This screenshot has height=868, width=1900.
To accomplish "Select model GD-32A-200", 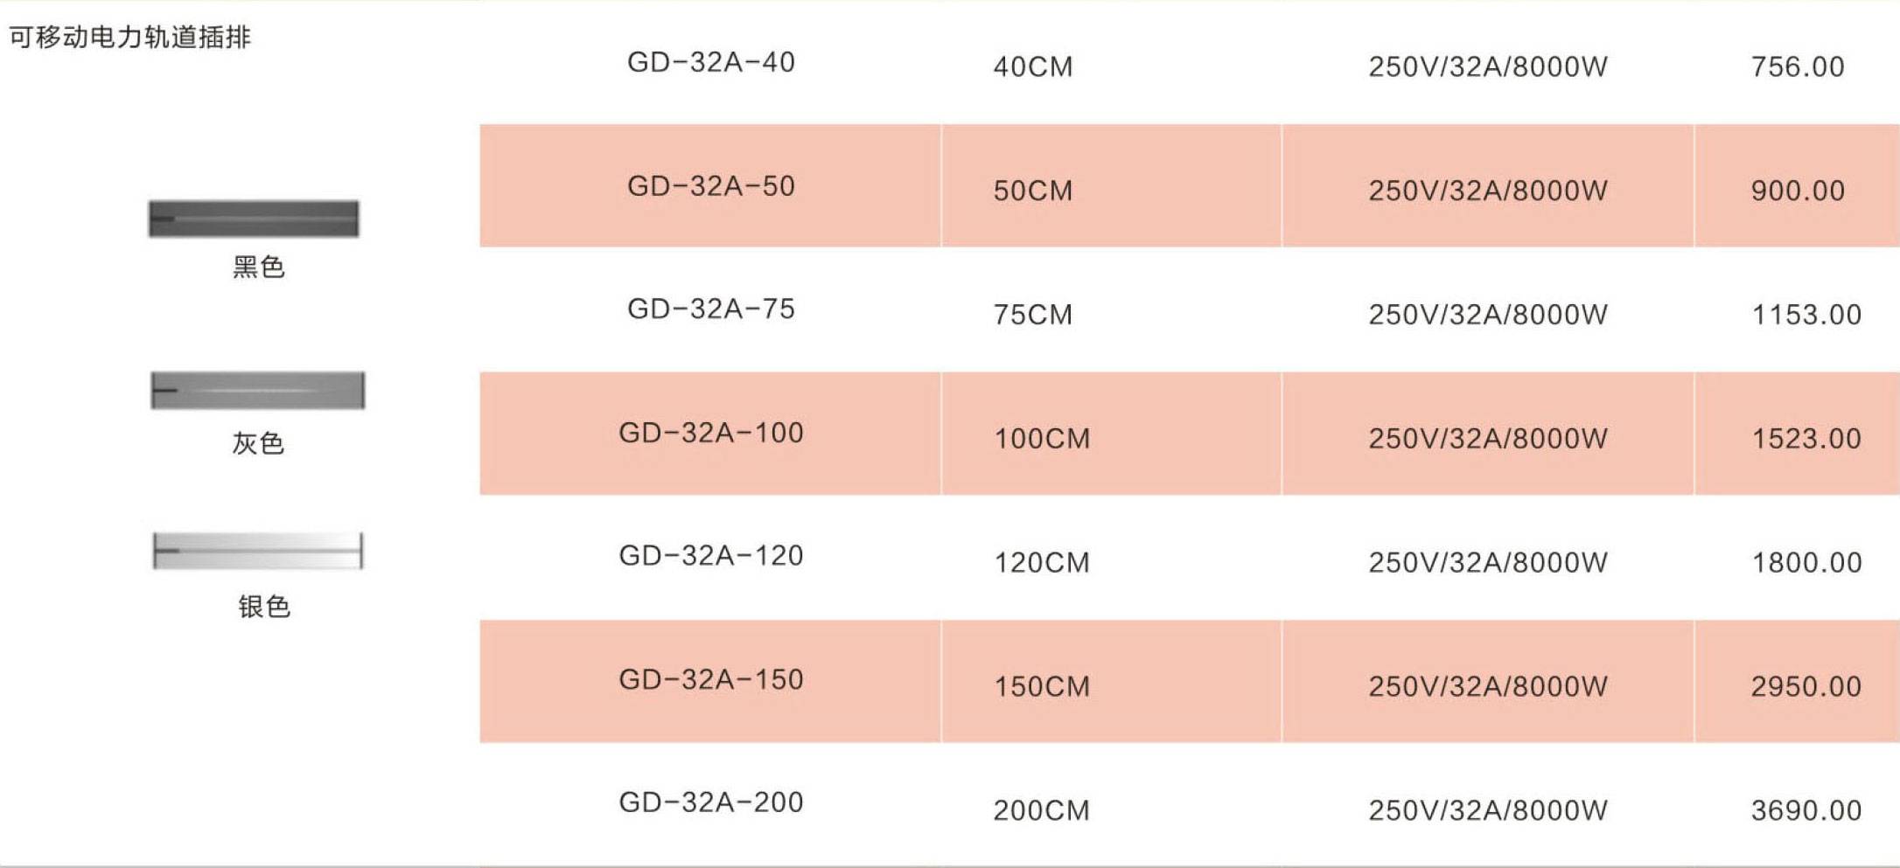I will click(x=711, y=802).
